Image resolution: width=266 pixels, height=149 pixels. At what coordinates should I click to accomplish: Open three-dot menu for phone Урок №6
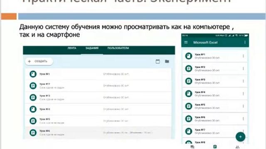tap(243, 119)
